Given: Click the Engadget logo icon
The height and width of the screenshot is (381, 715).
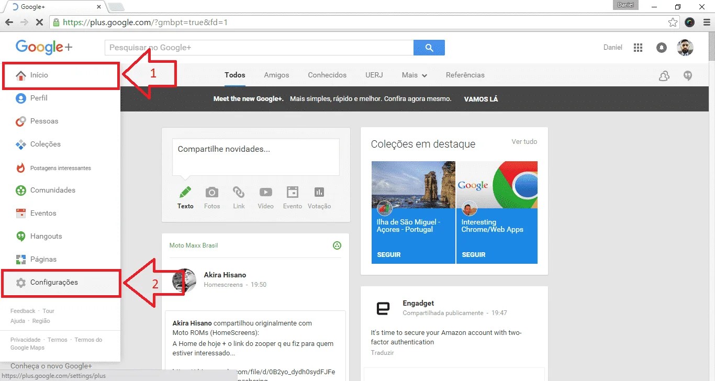Looking at the screenshot, I should [x=383, y=309].
